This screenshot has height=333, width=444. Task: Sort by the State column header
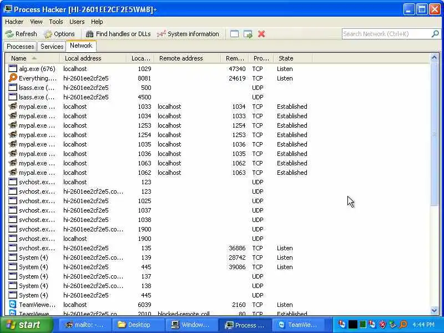294,58
